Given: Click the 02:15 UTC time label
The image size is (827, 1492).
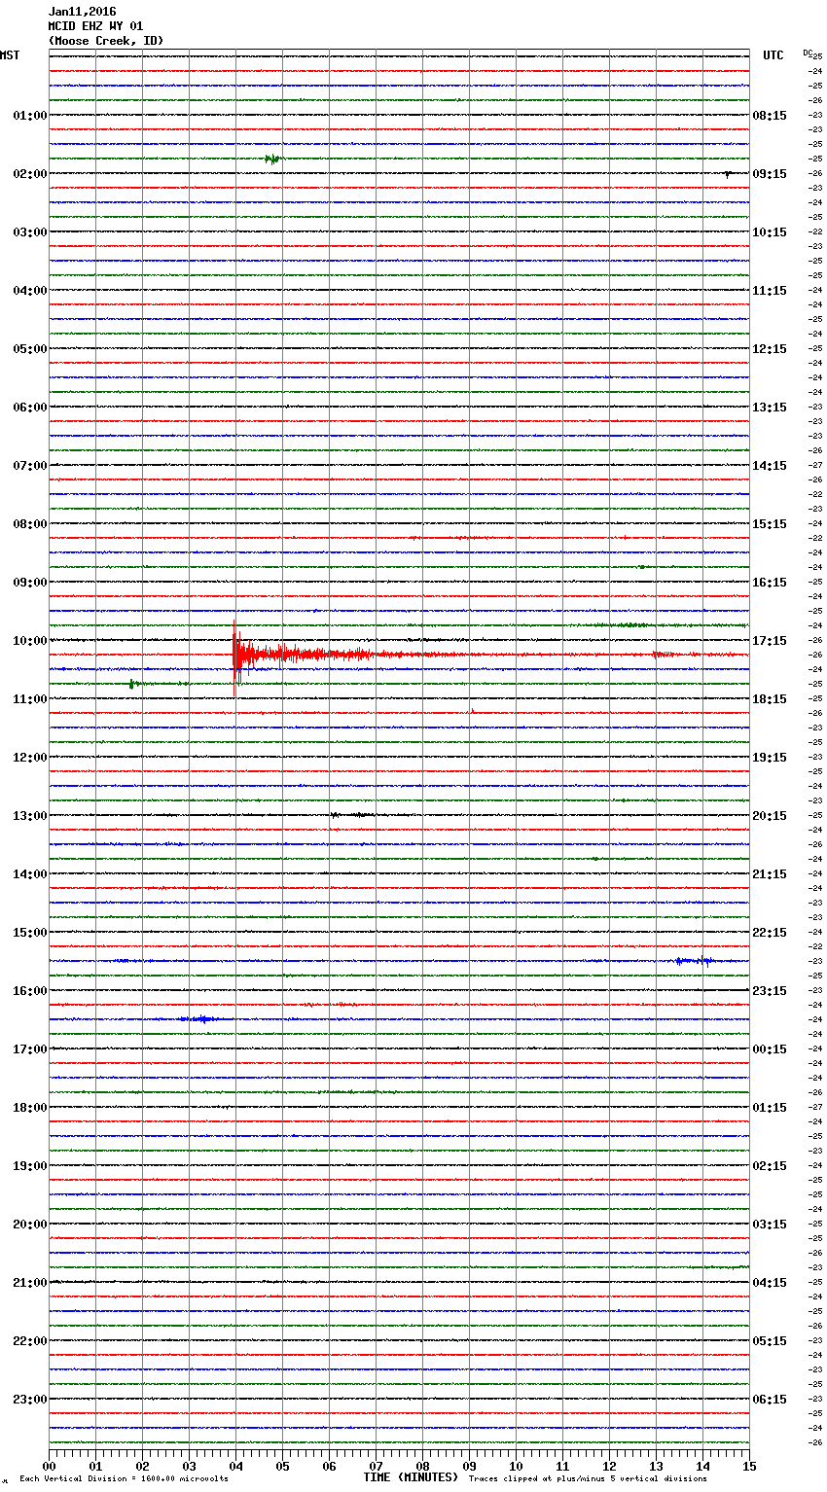Looking at the screenshot, I should click(770, 1166).
